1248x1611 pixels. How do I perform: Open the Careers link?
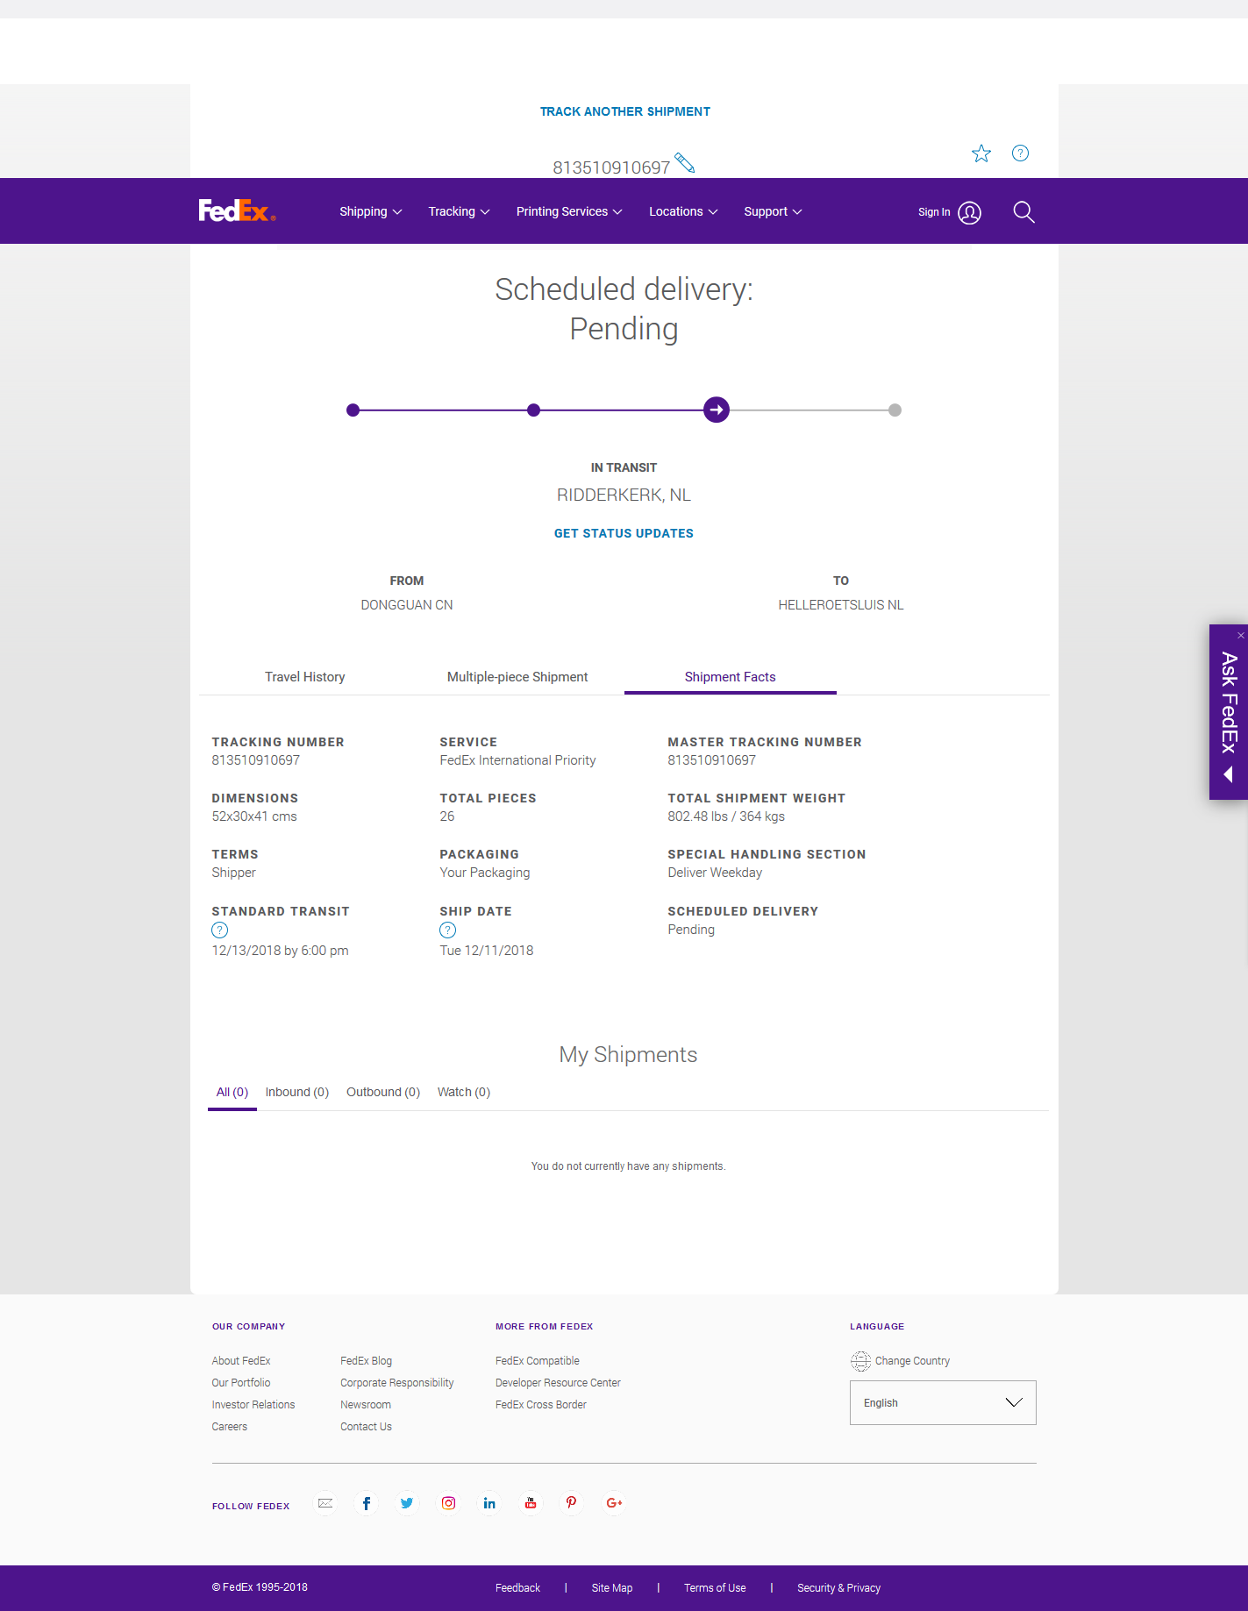coord(230,1427)
